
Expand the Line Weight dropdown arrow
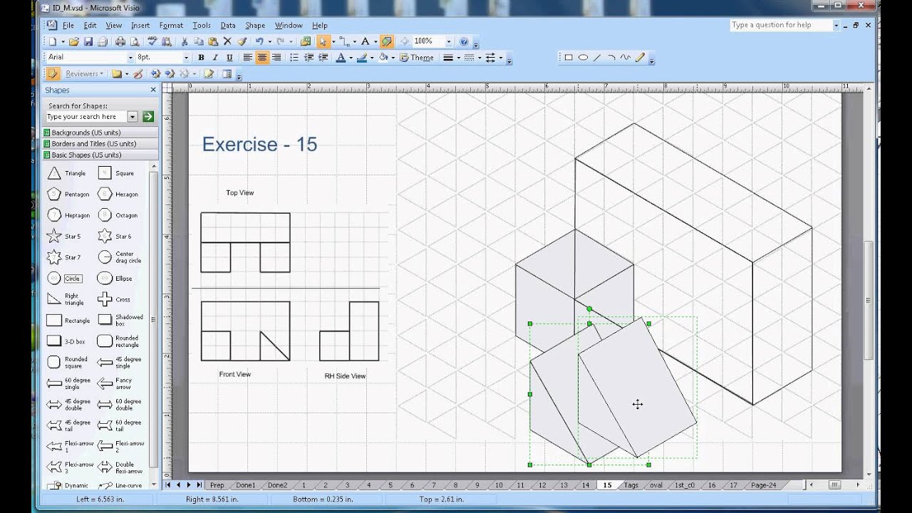pyautogui.click(x=458, y=58)
